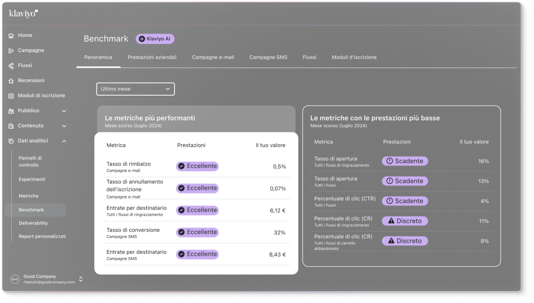Switch to the Campagne SMS tab
The width and height of the screenshot is (534, 303).
pyautogui.click(x=268, y=57)
